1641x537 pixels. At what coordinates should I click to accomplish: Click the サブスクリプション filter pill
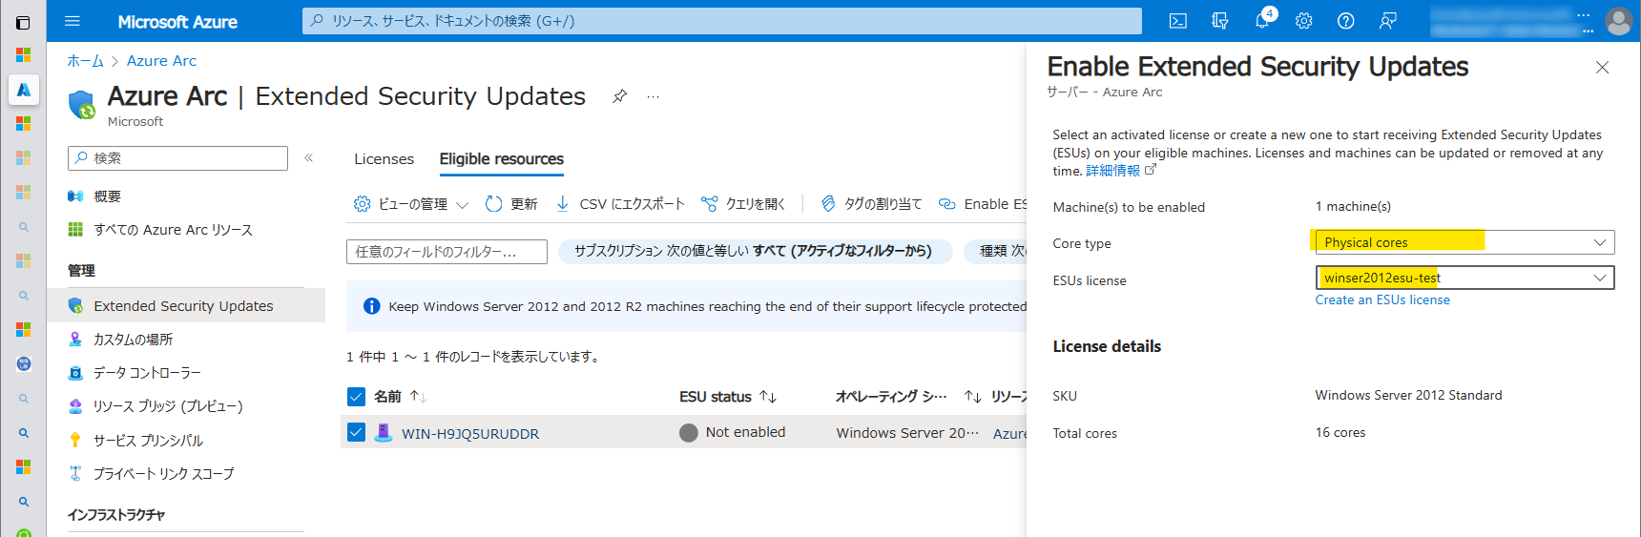pos(754,251)
